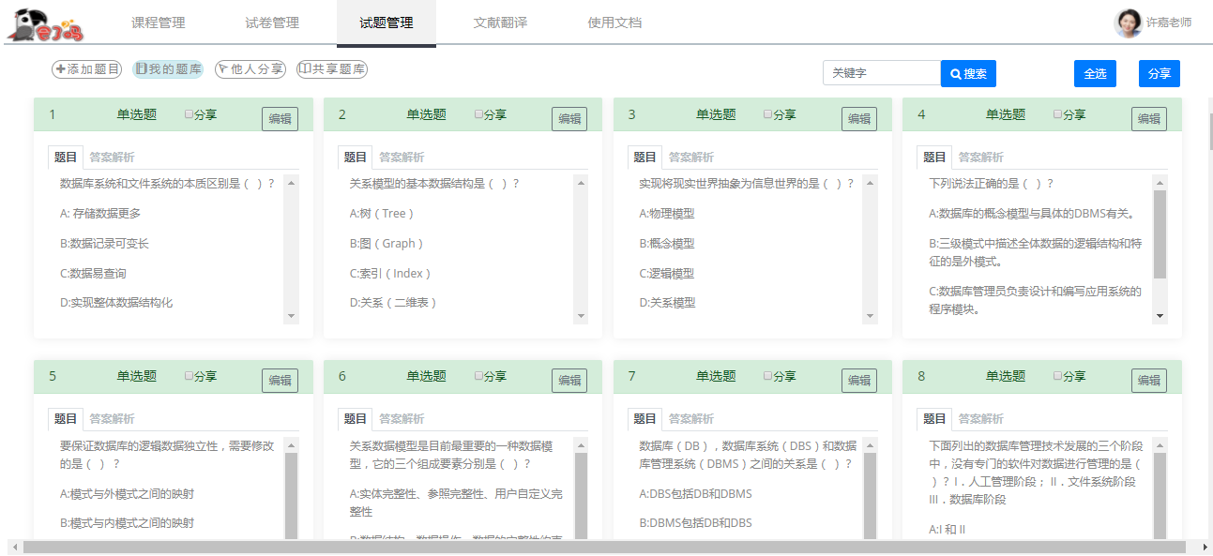Click question 5 vertical scrollbar thumb

click(291, 497)
